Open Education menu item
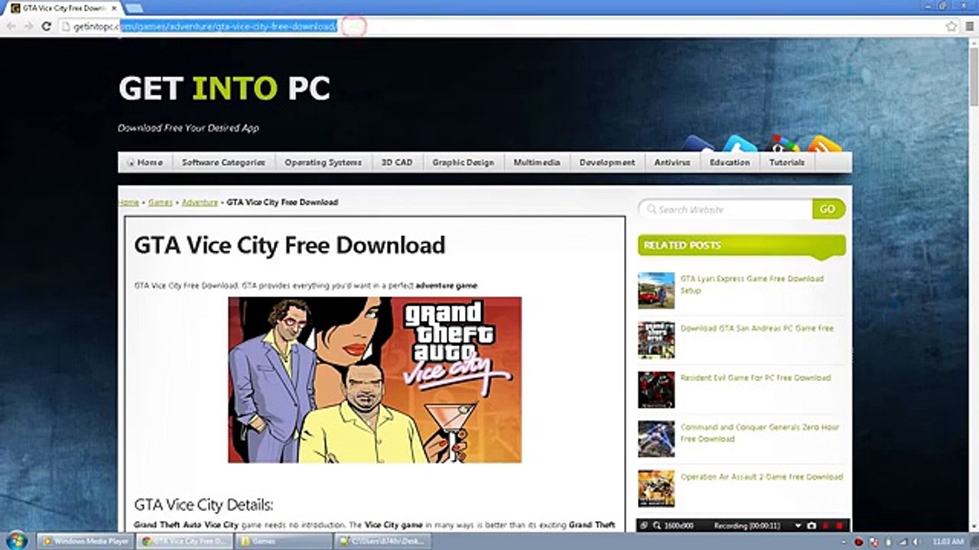The image size is (979, 550). 730,163
